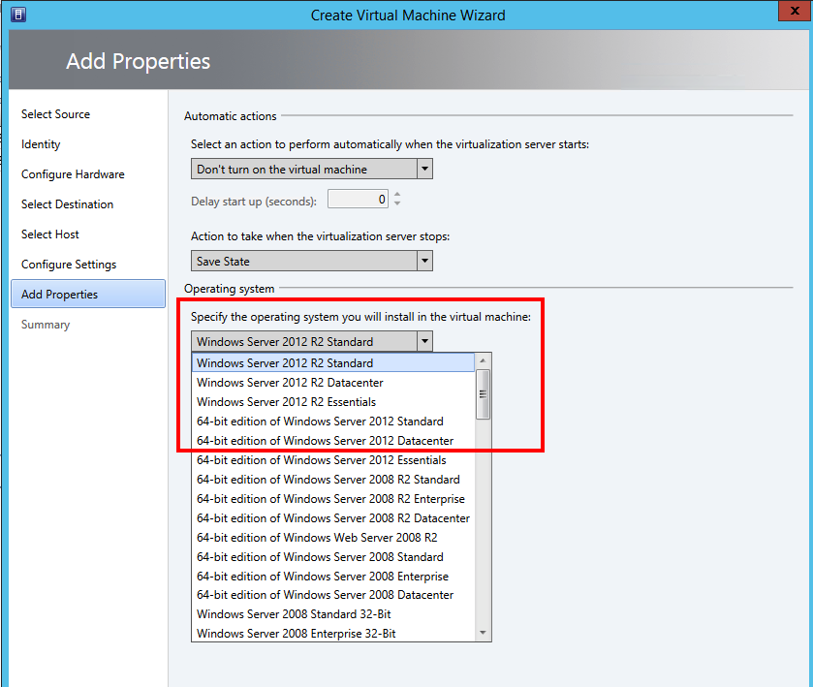Viewport: 813px width, 687px height.
Task: Click the OS list scroll down arrow
Action: coord(483,633)
